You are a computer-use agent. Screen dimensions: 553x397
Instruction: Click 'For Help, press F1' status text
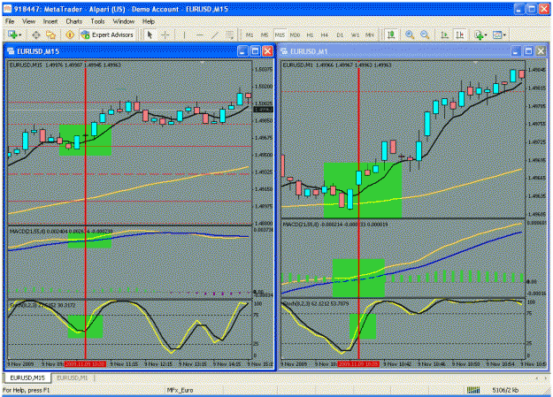click(26, 390)
